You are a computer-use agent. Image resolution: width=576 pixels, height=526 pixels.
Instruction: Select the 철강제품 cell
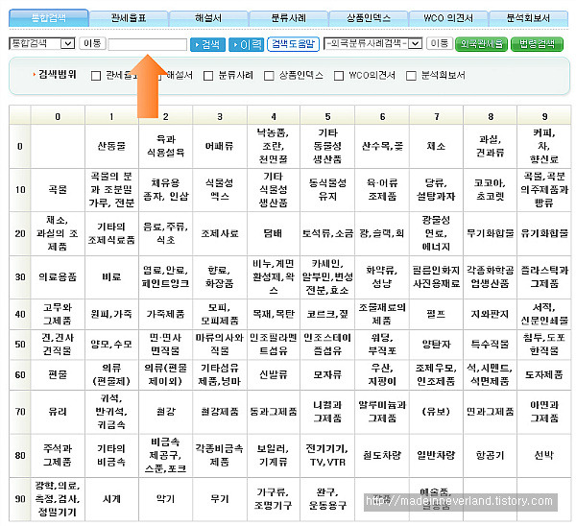(x=220, y=412)
